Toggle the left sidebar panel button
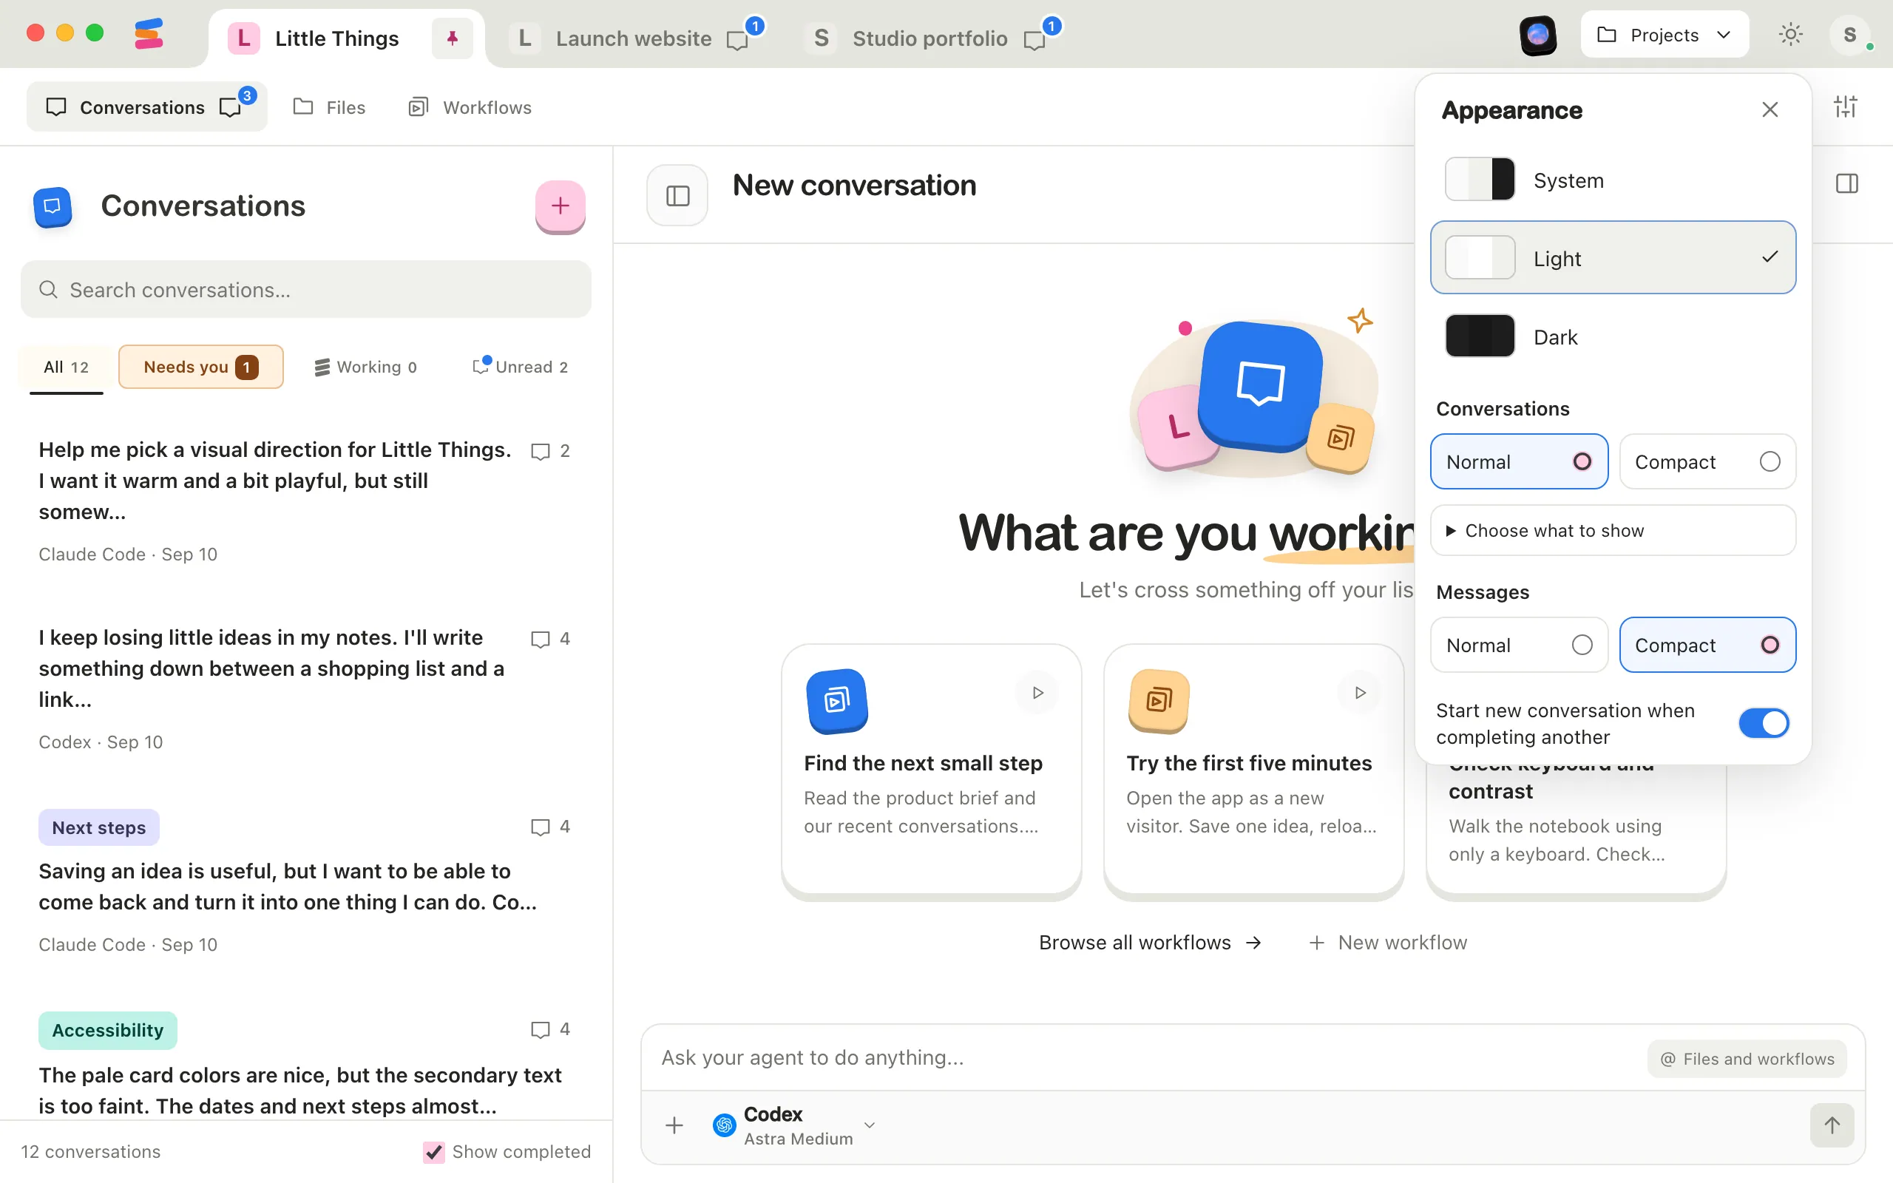The height and width of the screenshot is (1183, 1893). coord(677,196)
